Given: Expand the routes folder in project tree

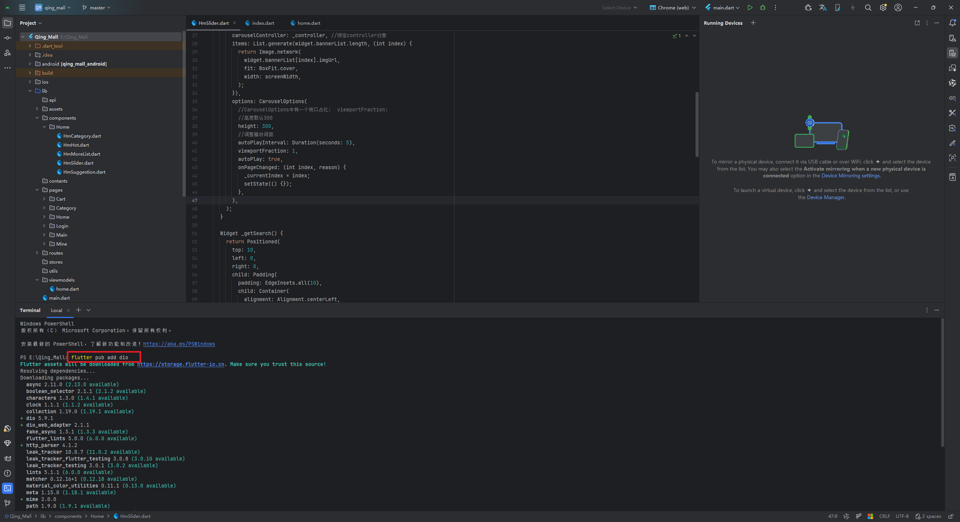Looking at the screenshot, I should click(37, 253).
